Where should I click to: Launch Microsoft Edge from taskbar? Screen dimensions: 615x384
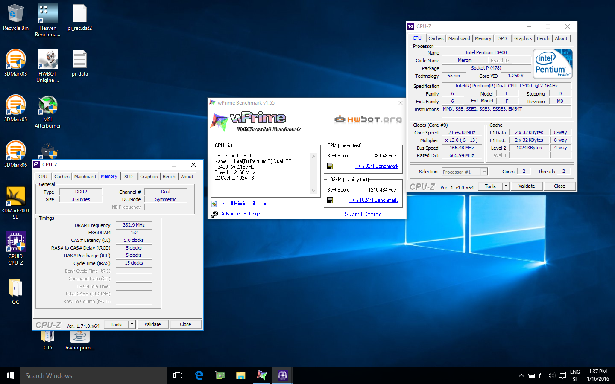199,375
